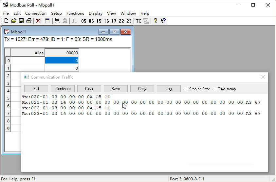The image size is (276, 182).
Task: Click the Connect toolbar icon
Action: pos(57,21)
